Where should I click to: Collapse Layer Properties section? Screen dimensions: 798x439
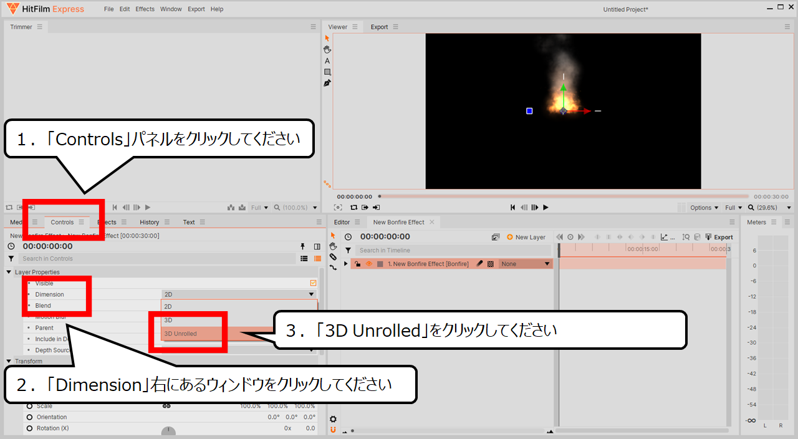(x=9, y=272)
